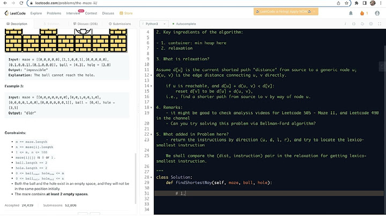Enter fullscreen editor mode
The height and width of the screenshot is (216, 386).
(380, 24)
